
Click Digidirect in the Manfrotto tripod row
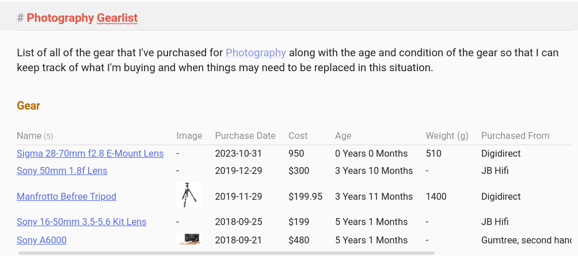click(x=501, y=196)
